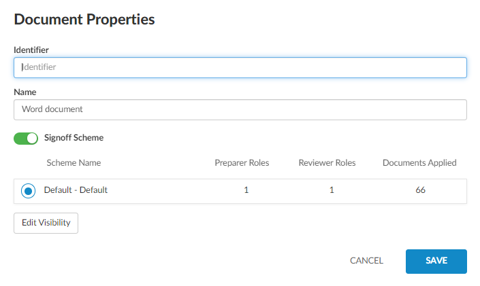The image size is (480, 286).
Task: Open the Edit Visibility button
Action: pyautogui.click(x=46, y=223)
